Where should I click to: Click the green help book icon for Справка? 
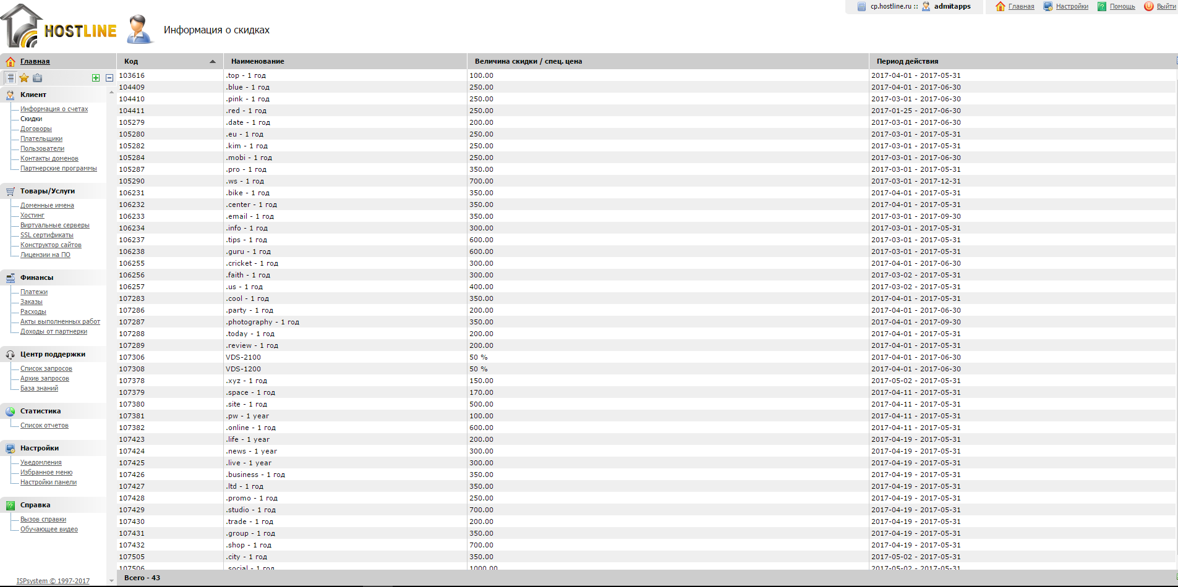(11, 505)
